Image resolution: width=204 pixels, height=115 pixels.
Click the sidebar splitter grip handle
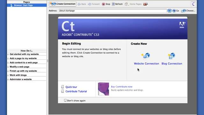coord(47,61)
